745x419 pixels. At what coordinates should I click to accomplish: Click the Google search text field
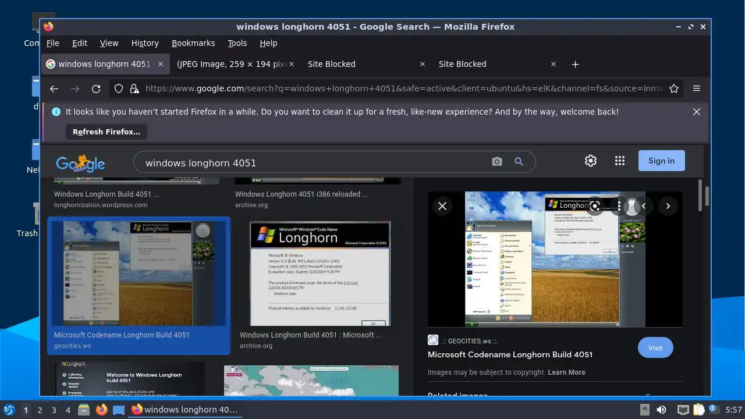coord(314,162)
